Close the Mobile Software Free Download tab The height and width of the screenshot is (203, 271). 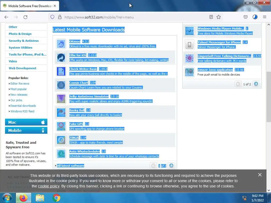[x=55, y=6]
